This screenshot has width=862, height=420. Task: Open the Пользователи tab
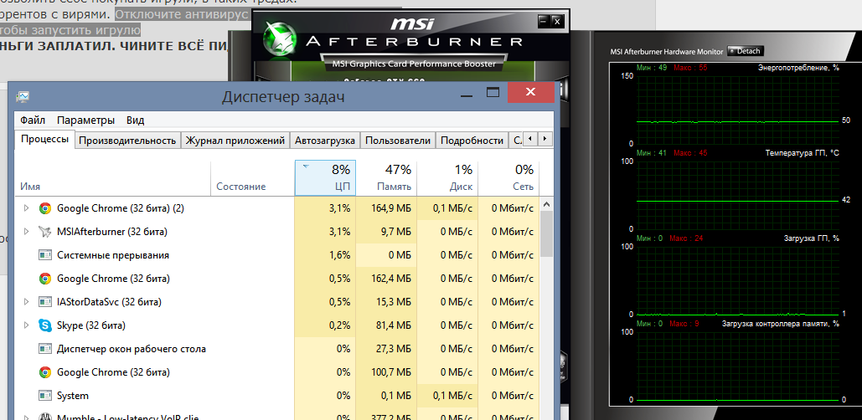click(x=398, y=141)
